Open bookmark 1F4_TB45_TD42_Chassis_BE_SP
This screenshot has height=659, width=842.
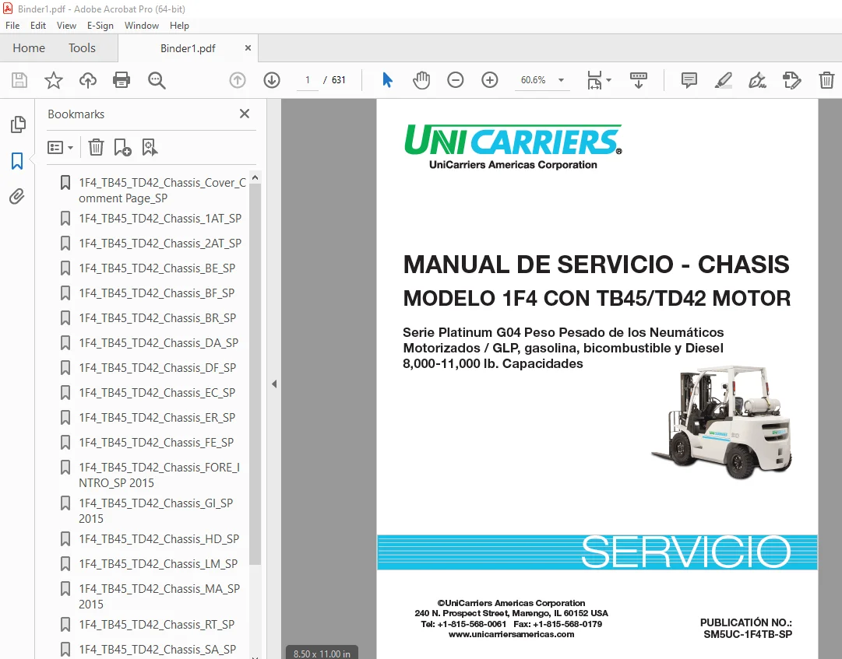point(157,268)
